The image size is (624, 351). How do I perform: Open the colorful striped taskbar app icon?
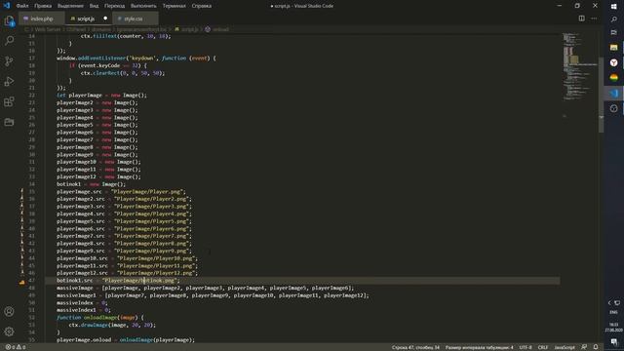pos(613,78)
